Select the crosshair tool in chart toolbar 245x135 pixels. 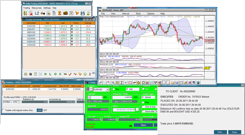pos(126,83)
